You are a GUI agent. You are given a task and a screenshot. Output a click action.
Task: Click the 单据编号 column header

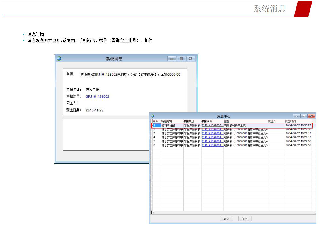[x=207, y=121]
